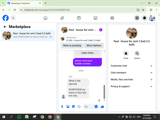Click message '8328910438 my name is Paul'
Image resolution: width=160 pixels, height=120 pixels.
(x=78, y=92)
